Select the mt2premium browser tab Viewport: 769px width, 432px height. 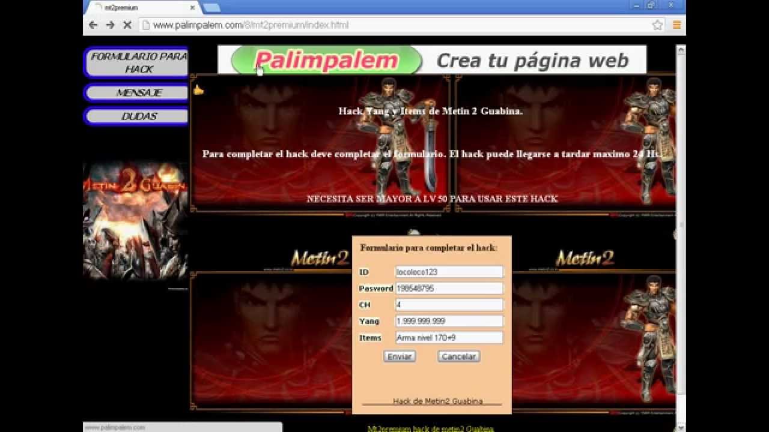pos(141,8)
